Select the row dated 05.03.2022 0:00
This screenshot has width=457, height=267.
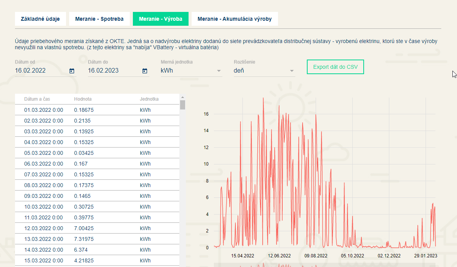(97, 153)
